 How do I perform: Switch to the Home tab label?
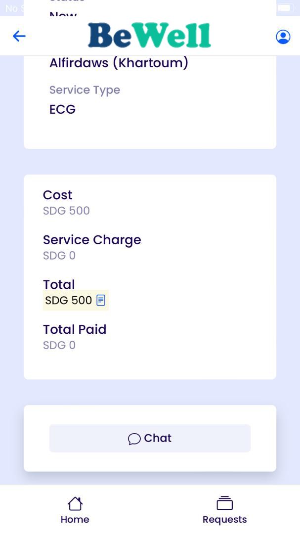(75, 520)
